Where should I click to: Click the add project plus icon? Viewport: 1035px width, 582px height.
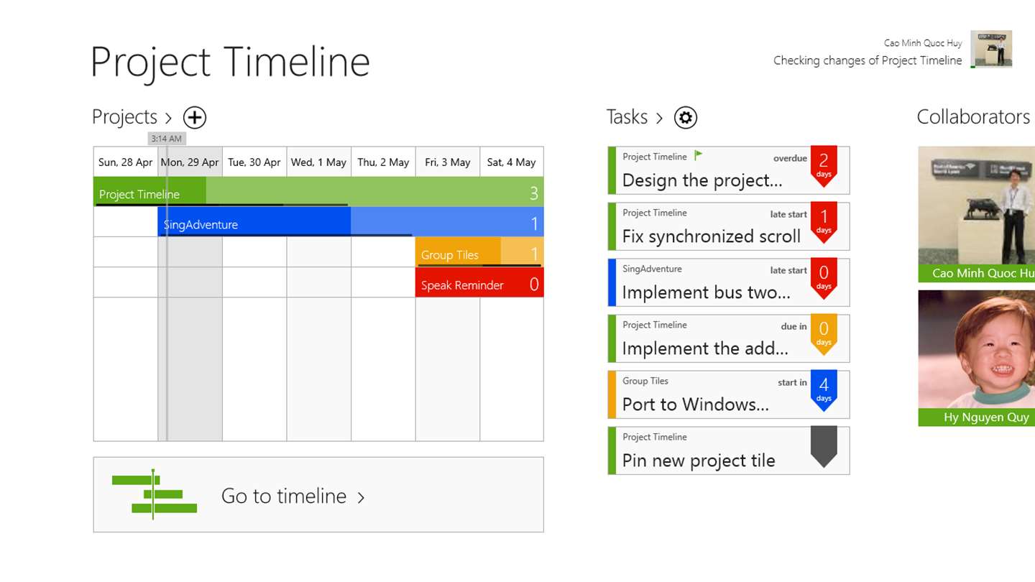[195, 117]
